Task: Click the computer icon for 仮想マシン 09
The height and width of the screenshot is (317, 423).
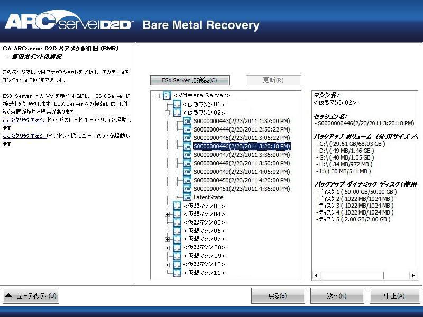Action: coord(177,256)
